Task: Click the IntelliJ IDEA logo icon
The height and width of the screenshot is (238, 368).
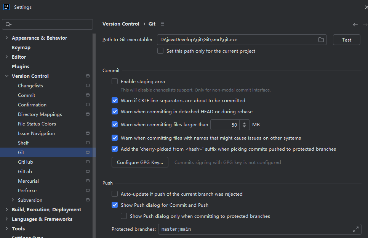Action: click(x=6, y=7)
